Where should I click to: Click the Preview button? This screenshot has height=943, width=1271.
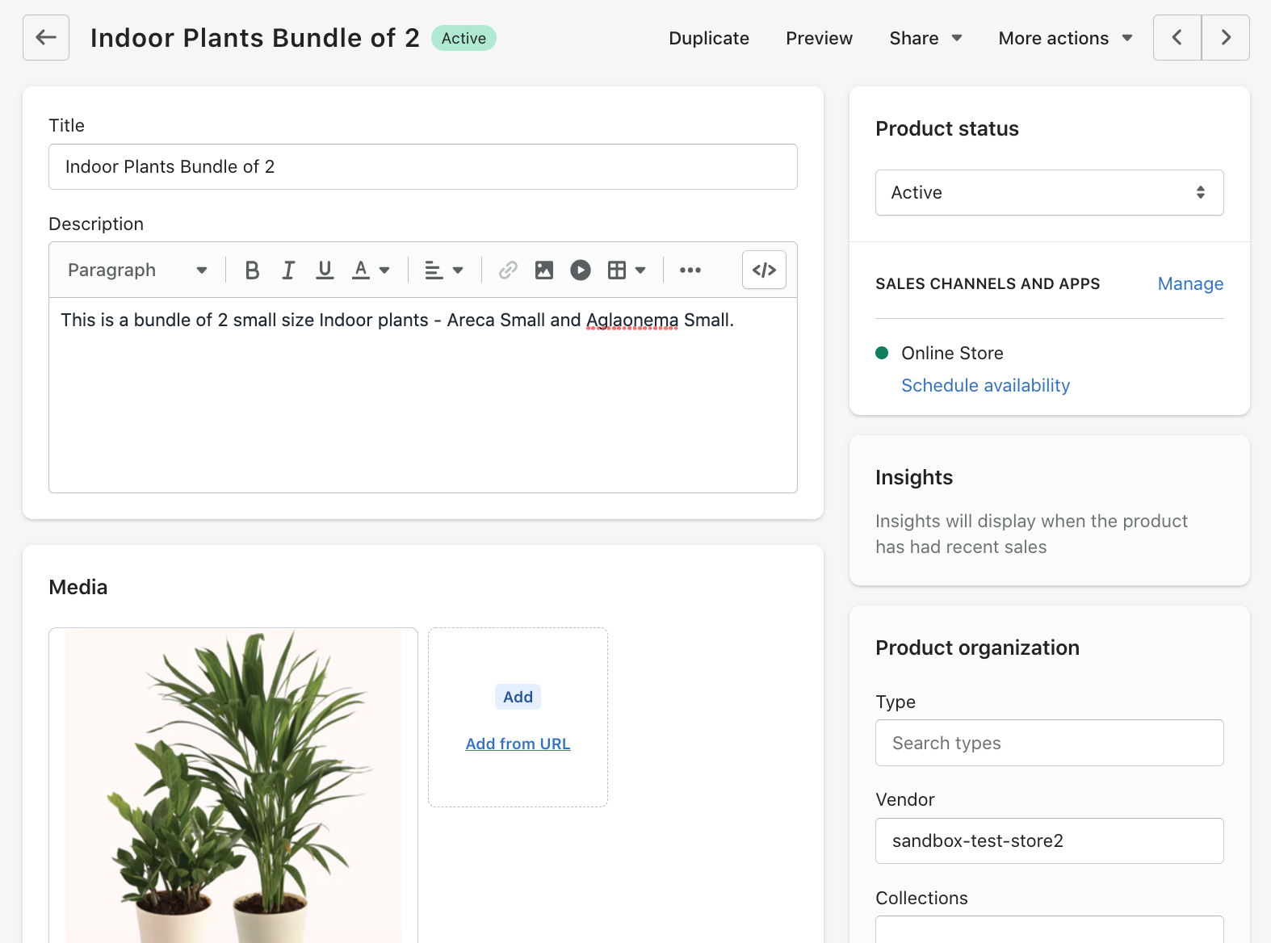click(819, 38)
